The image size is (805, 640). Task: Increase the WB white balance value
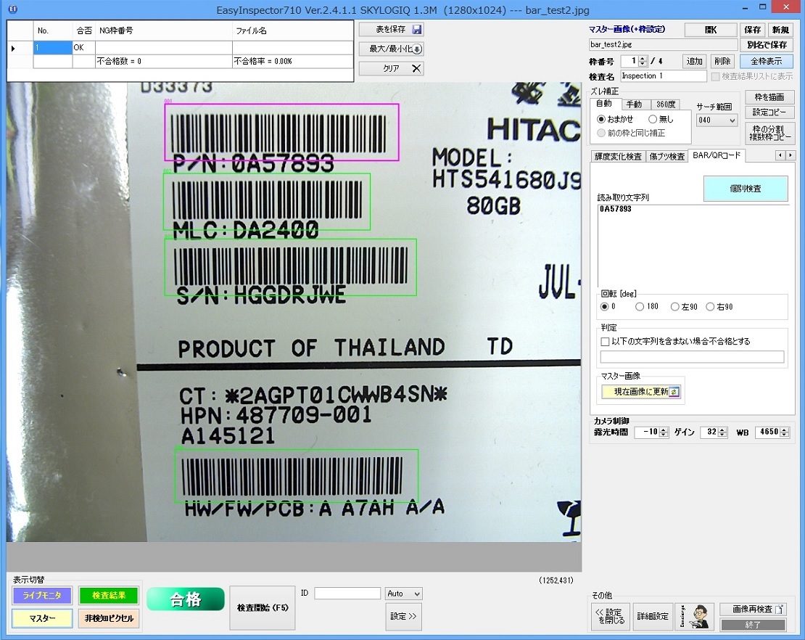(x=785, y=430)
